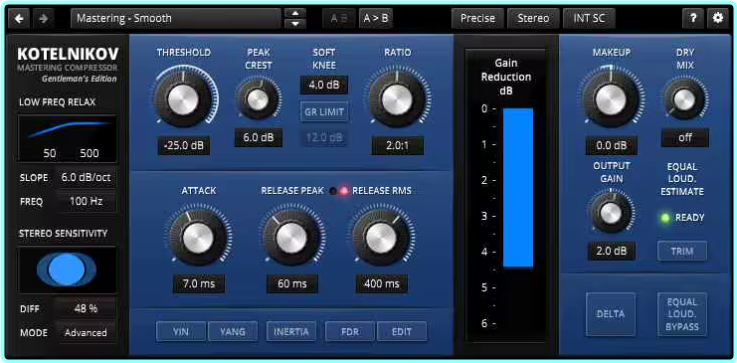
Task: Edit the Dry Mix off value field
Action: (685, 138)
